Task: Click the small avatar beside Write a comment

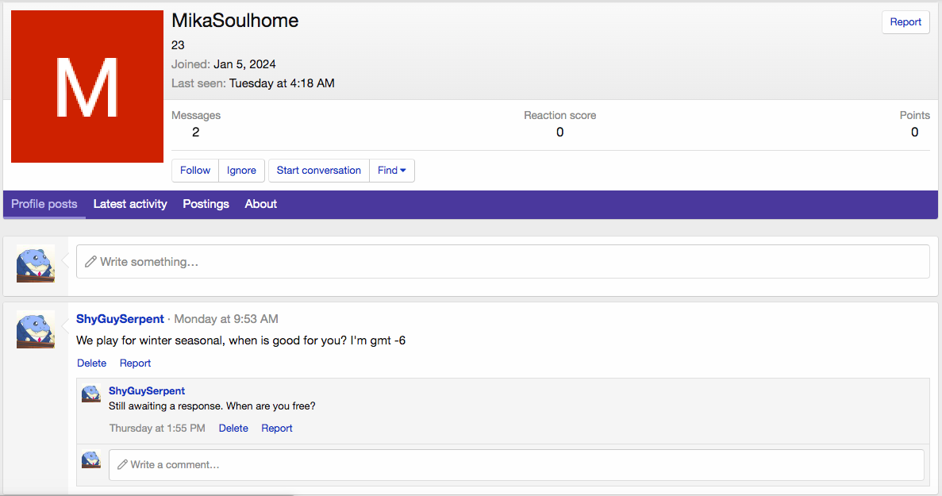Action: pyautogui.click(x=91, y=460)
